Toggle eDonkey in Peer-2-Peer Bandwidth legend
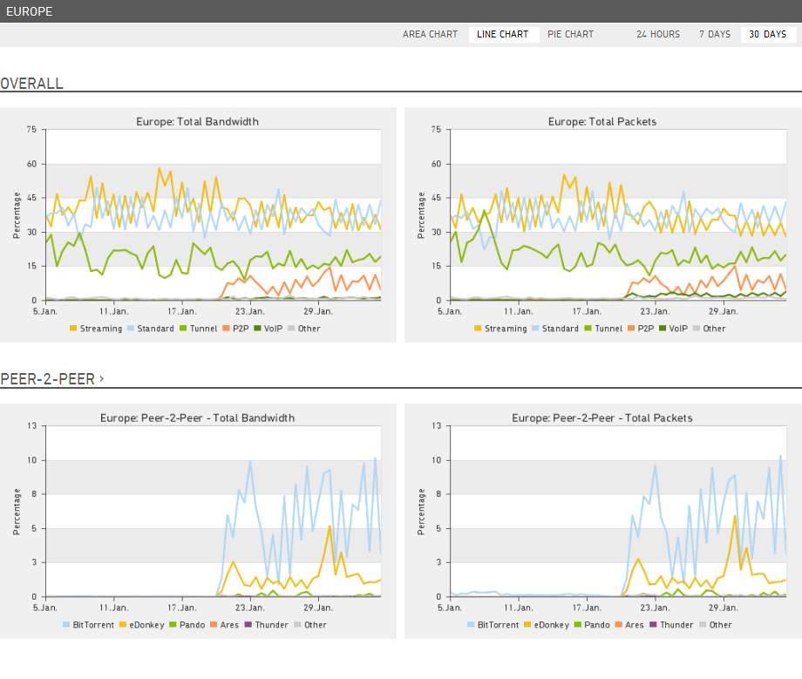Screen dimensions: 802x679 click(x=142, y=625)
